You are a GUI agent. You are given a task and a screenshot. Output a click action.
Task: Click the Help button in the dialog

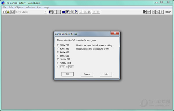point(106,74)
